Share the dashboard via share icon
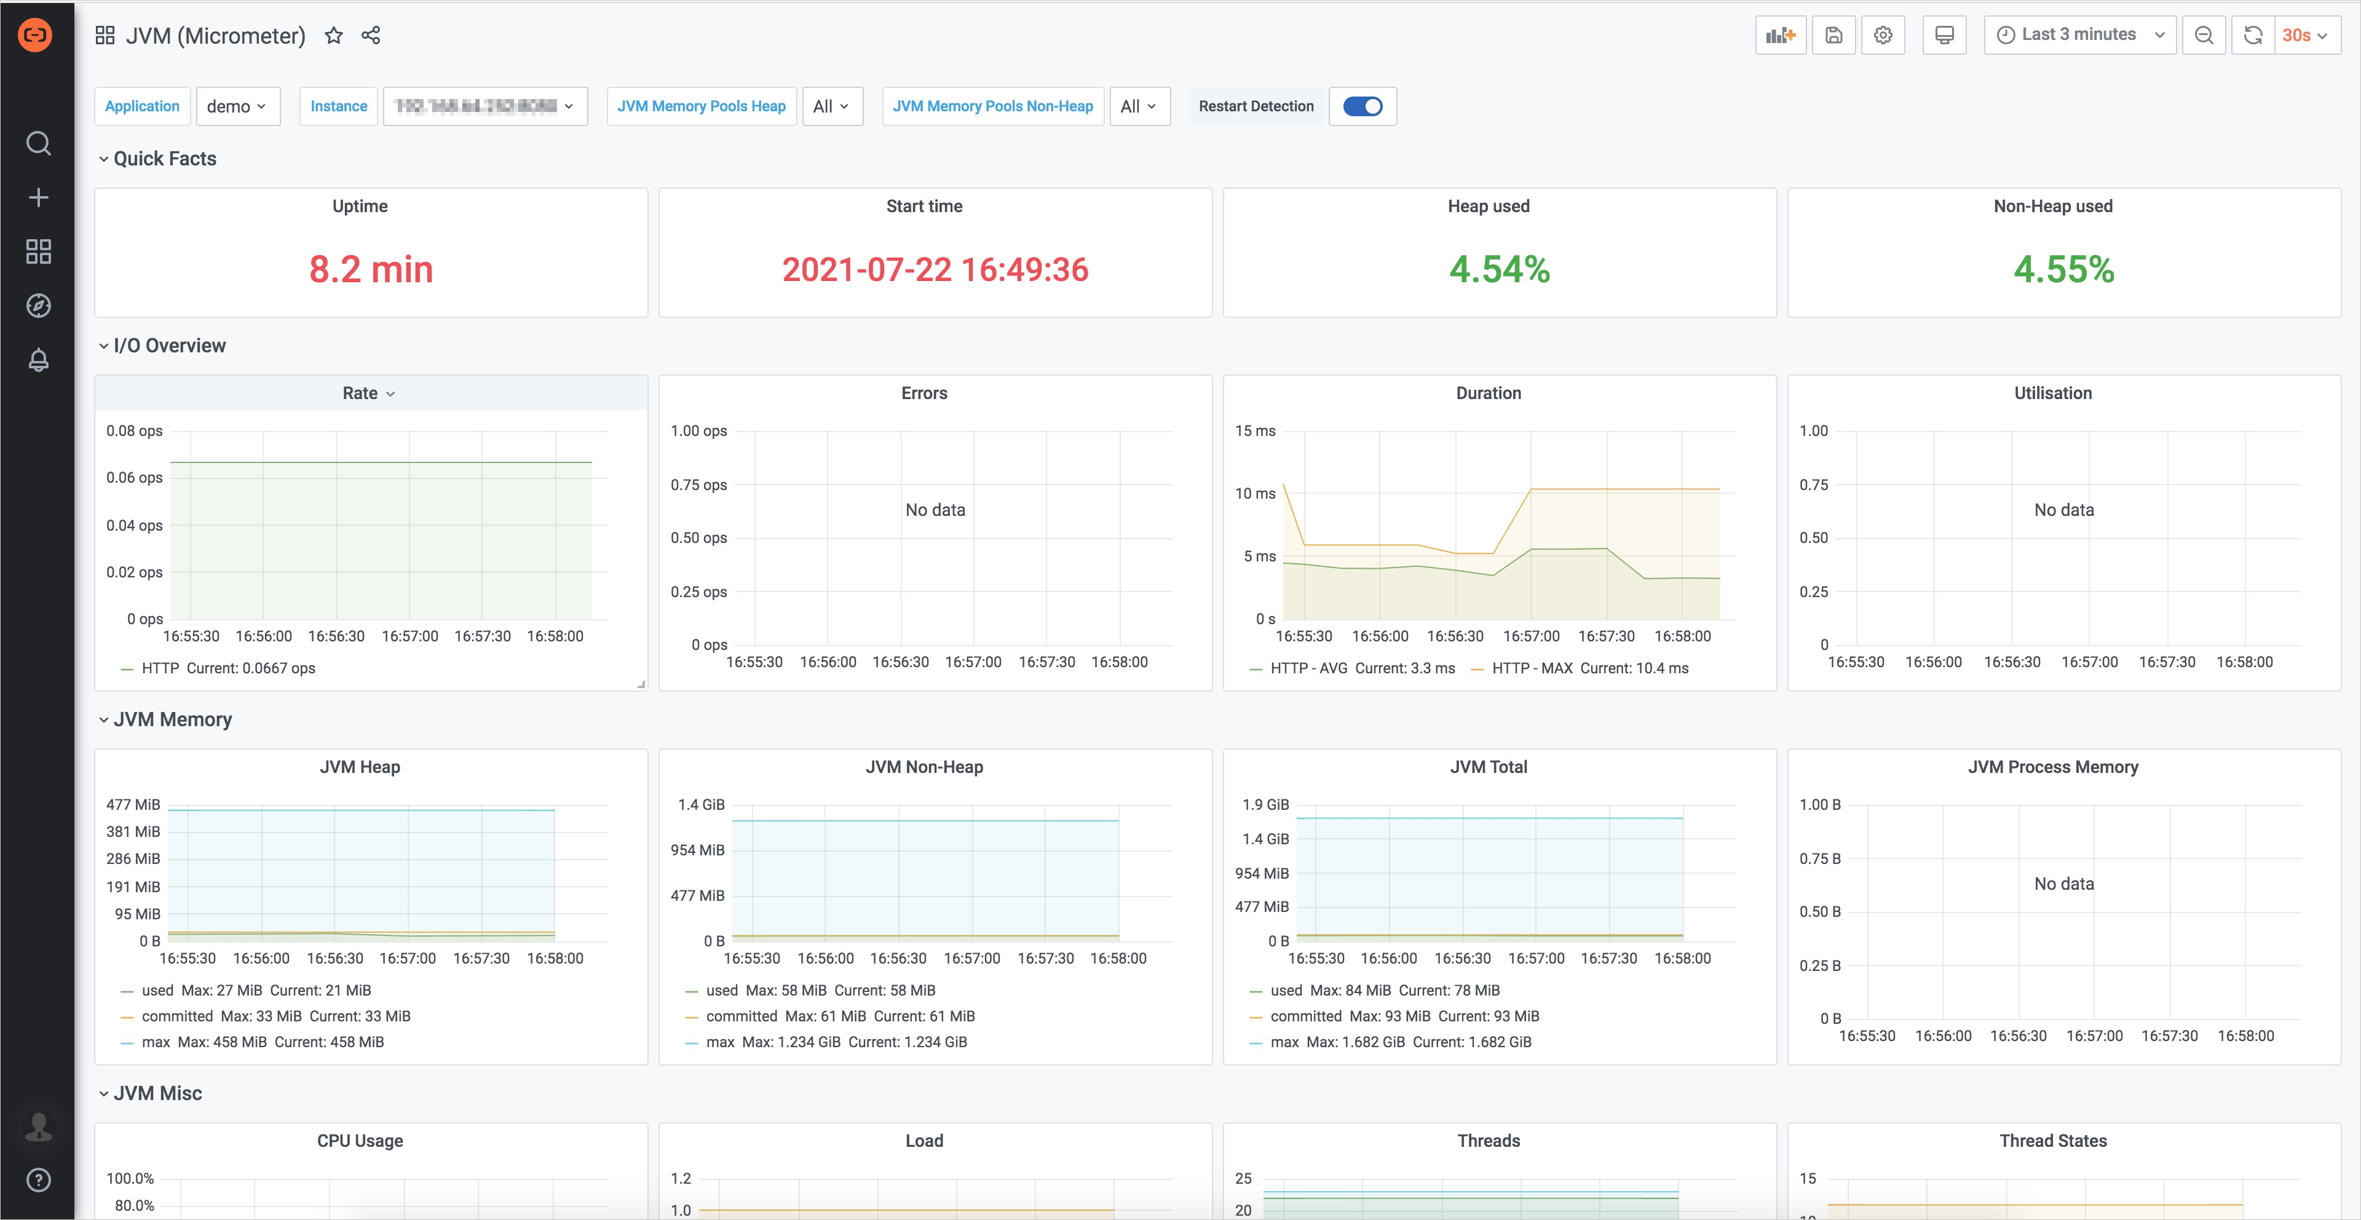Screen dimensions: 2361x1220 tap(370, 35)
